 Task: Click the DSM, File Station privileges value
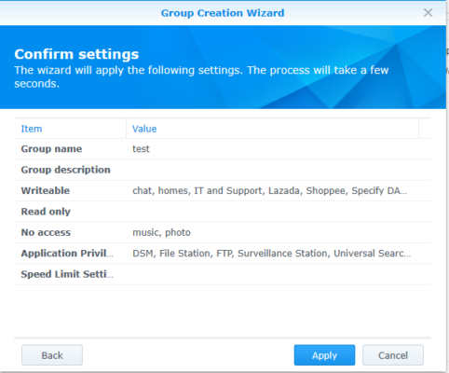click(x=272, y=253)
